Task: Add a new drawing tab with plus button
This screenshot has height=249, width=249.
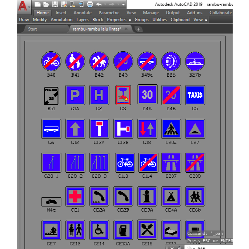Action: (138, 29)
